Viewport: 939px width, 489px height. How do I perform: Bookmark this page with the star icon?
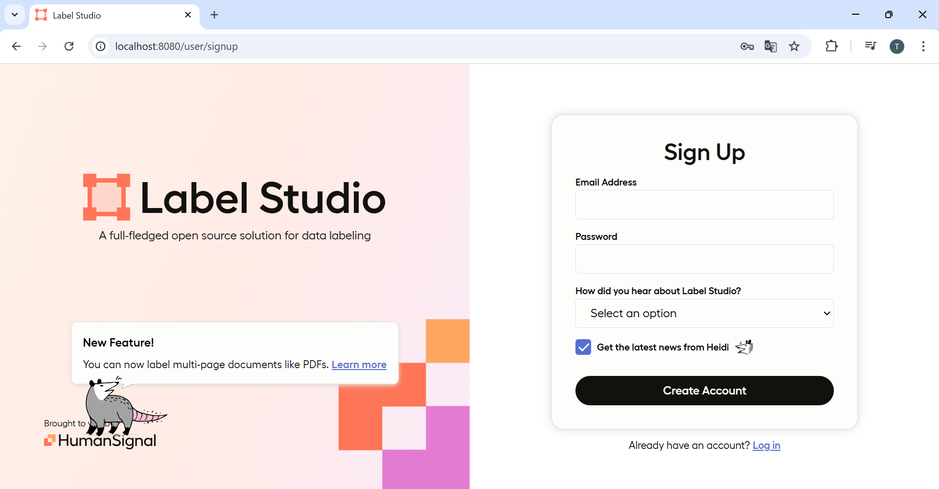[x=794, y=46]
